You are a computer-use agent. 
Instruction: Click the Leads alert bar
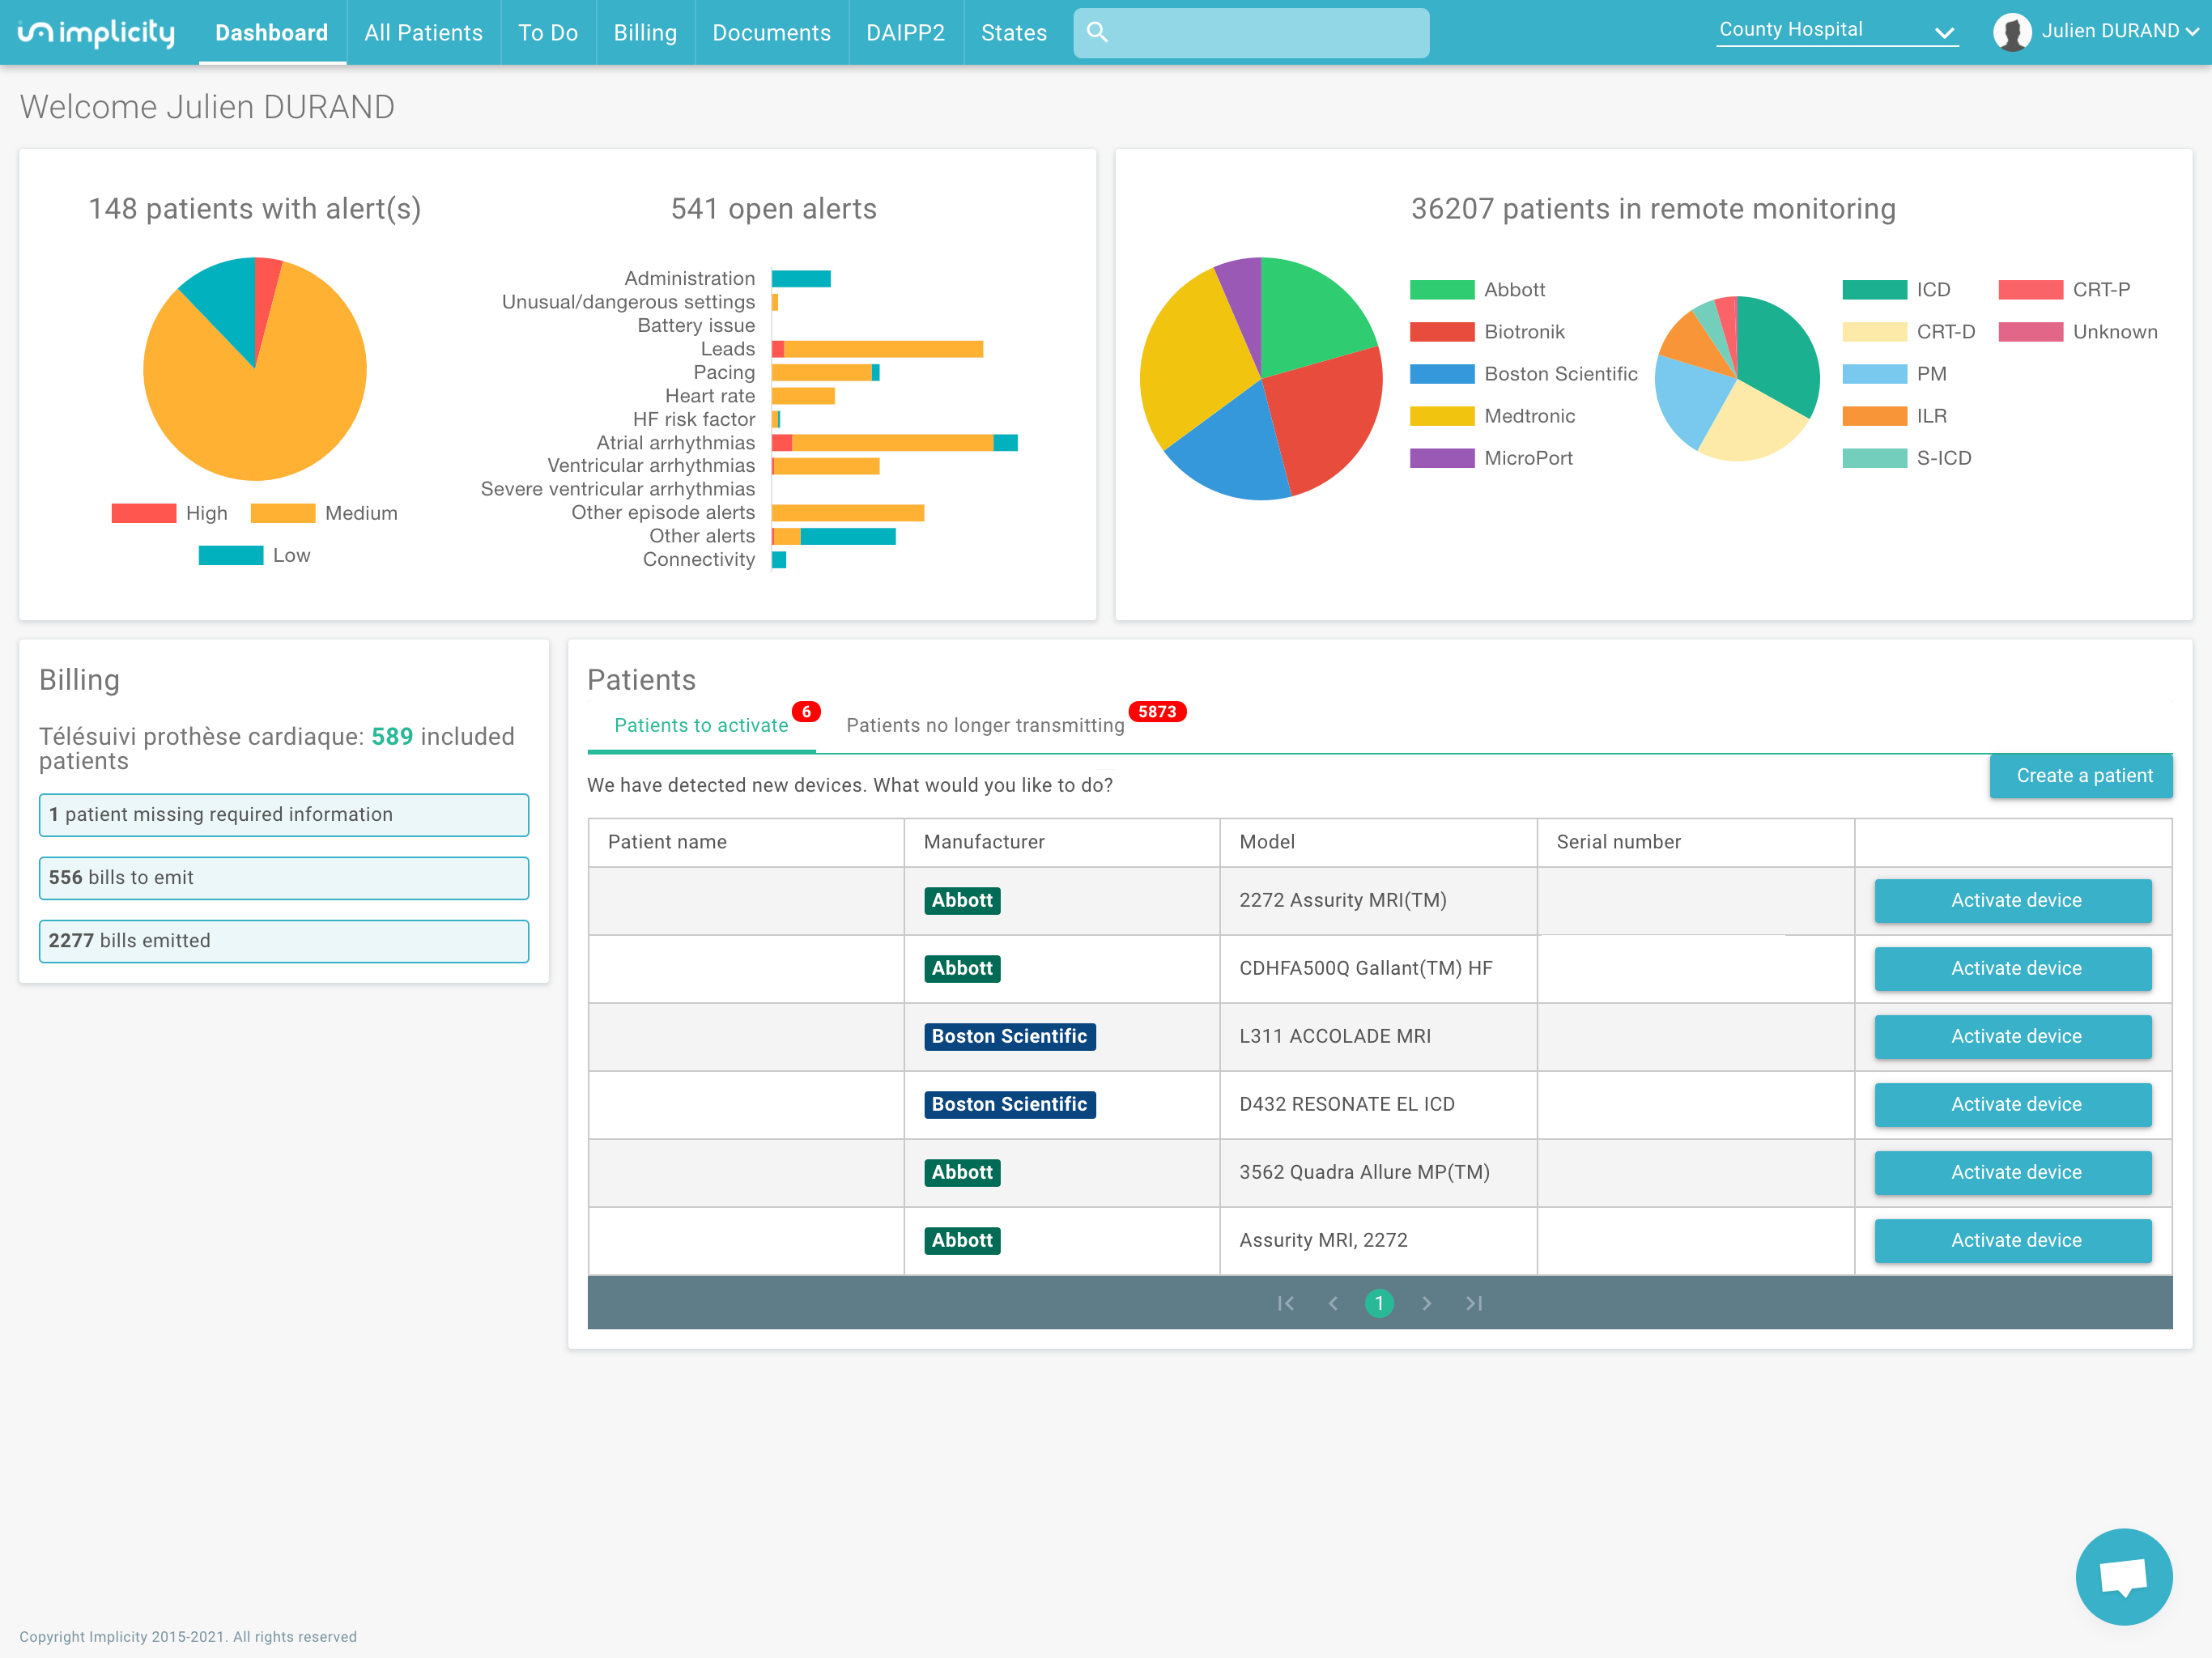coord(878,349)
